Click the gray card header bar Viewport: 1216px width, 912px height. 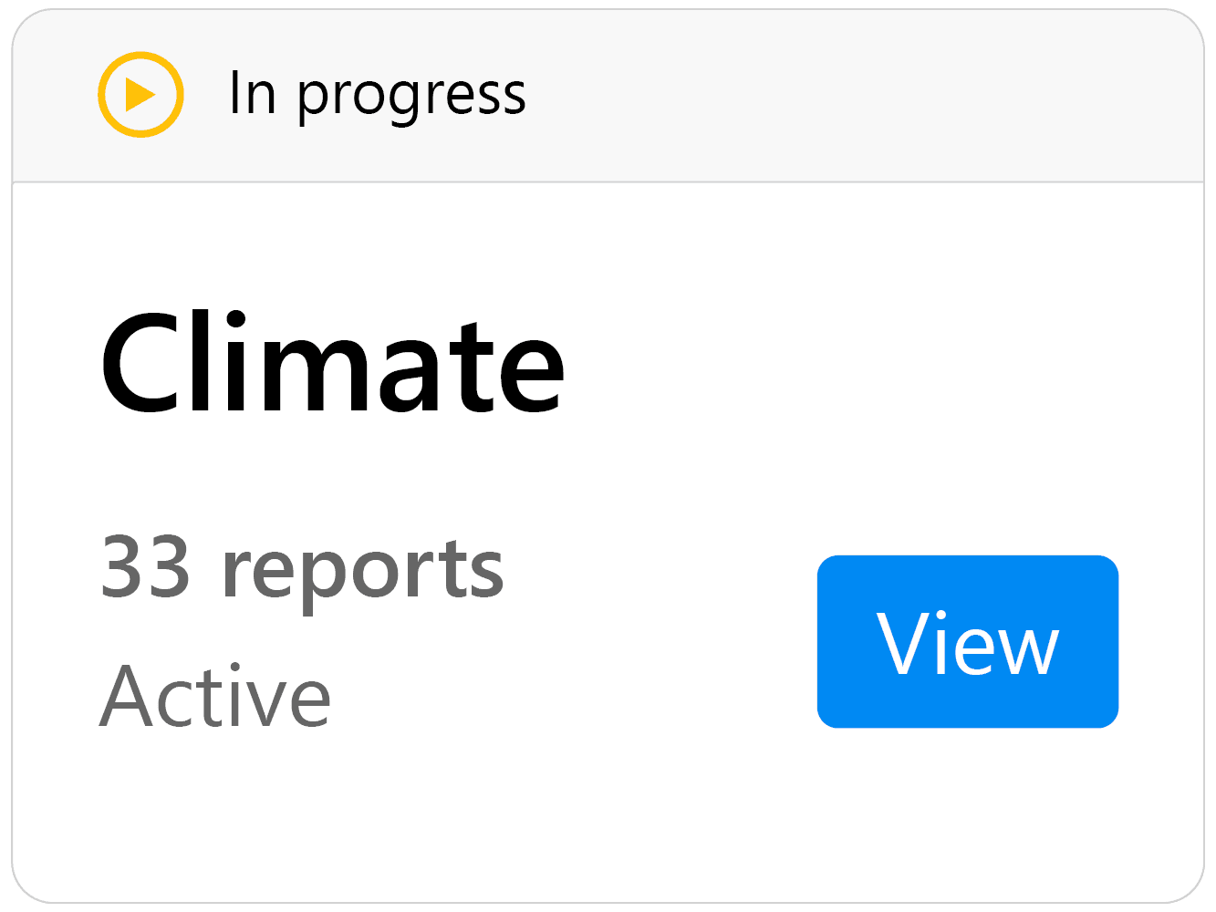point(608,96)
